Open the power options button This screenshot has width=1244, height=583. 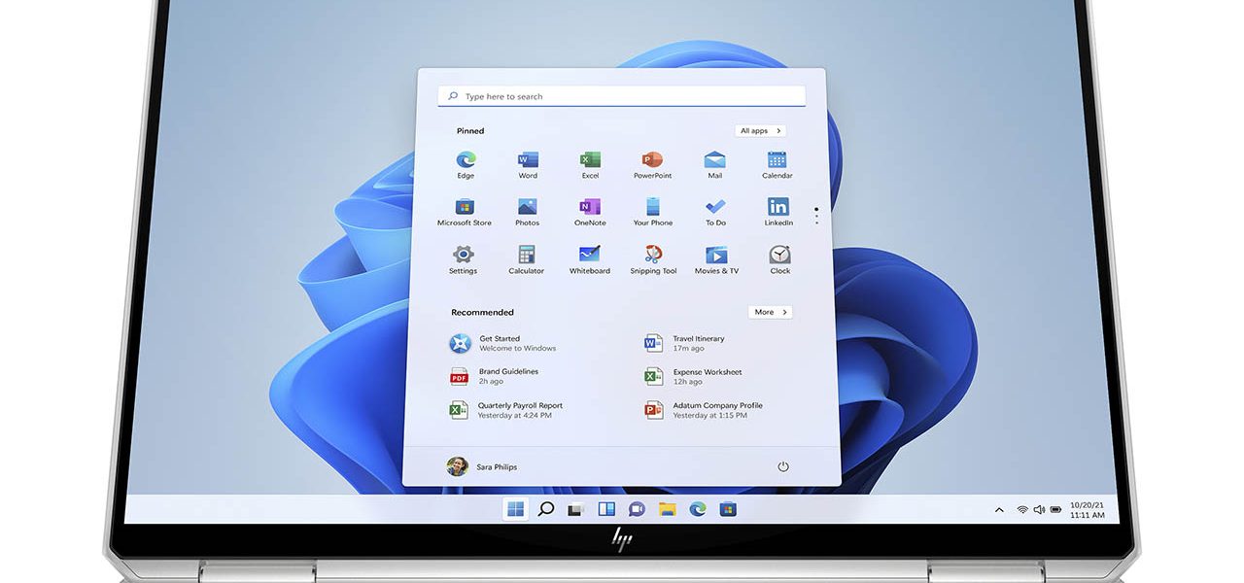tap(783, 466)
